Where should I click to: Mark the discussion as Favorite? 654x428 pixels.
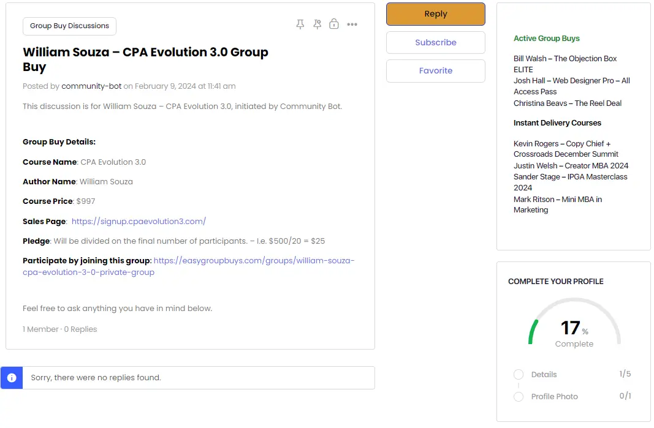435,70
